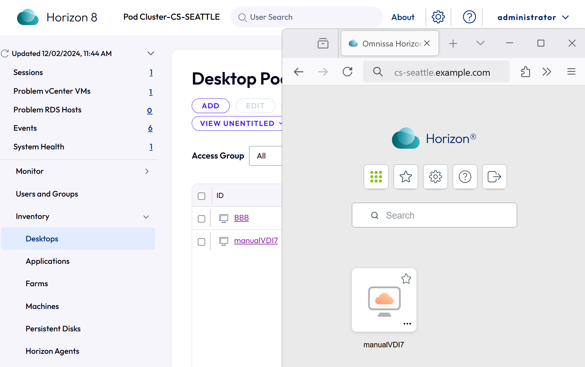Click the ADD button

[211, 106]
